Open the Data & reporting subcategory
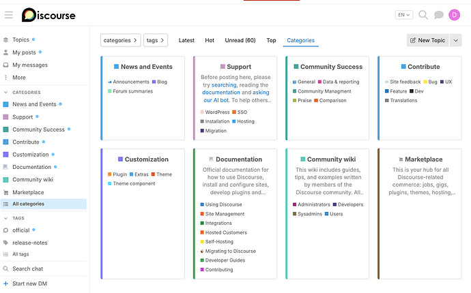Viewport: 471px width, 293px height. tap(341, 82)
